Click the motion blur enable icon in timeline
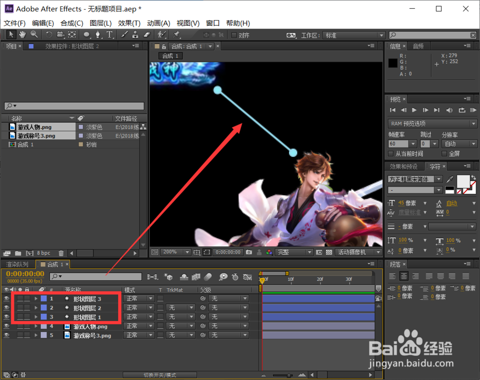 (x=208, y=276)
